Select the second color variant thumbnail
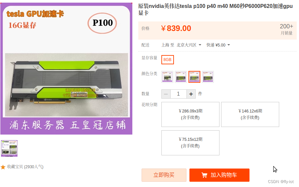The width and height of the screenshot is (299, 187). click(x=181, y=77)
